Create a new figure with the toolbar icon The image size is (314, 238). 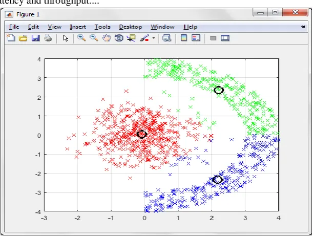[11, 38]
